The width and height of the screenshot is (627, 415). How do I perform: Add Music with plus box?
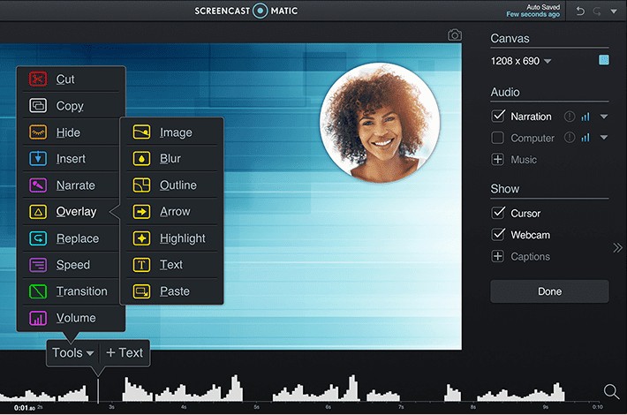[x=497, y=160]
